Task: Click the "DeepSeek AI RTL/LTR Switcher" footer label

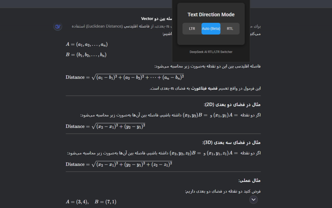Action: [x=211, y=52]
